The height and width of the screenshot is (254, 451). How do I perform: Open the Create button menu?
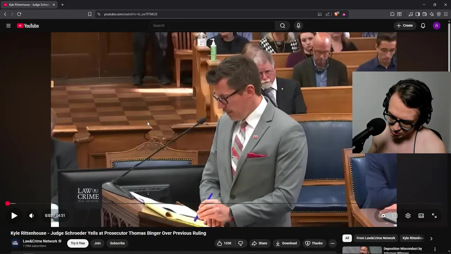click(404, 25)
